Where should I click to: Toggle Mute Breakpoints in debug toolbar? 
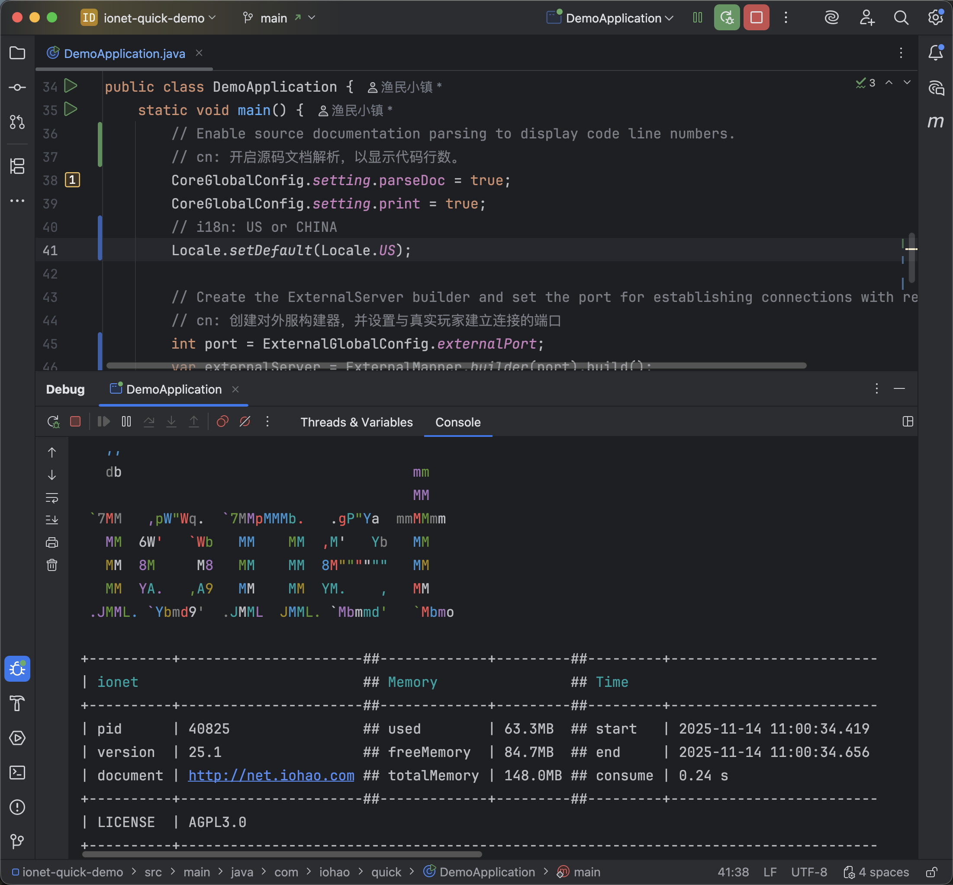(245, 421)
